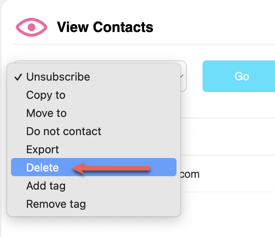The width and height of the screenshot is (275, 237).
Task: Pick Move to in the dropdown
Action: pos(46,113)
